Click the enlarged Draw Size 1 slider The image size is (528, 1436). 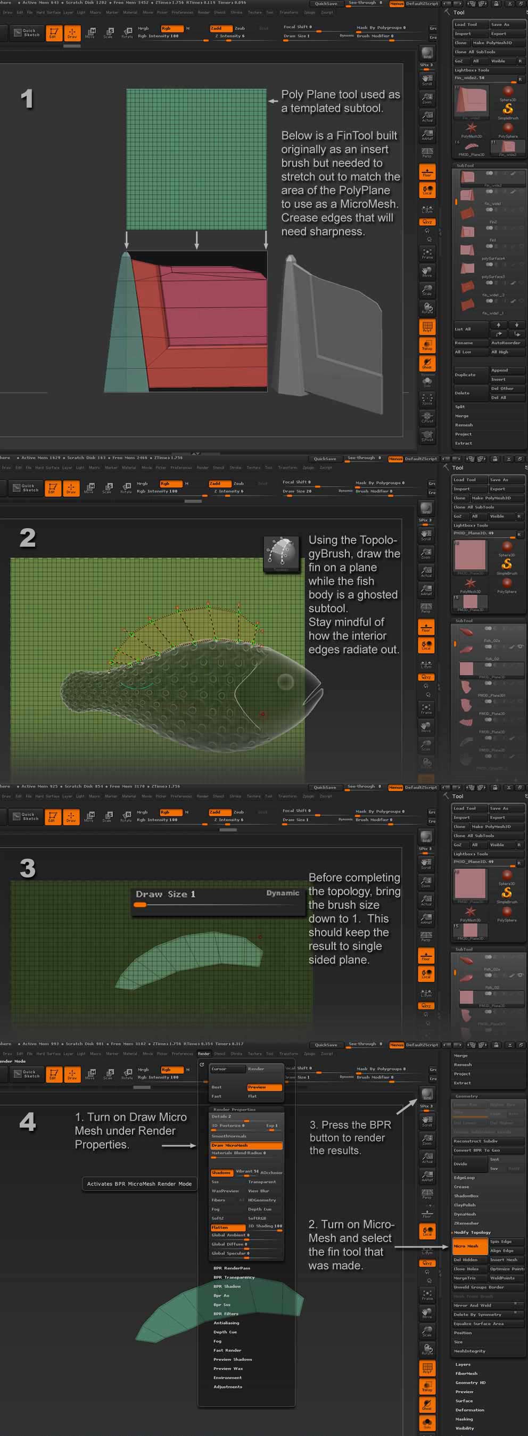(x=218, y=899)
